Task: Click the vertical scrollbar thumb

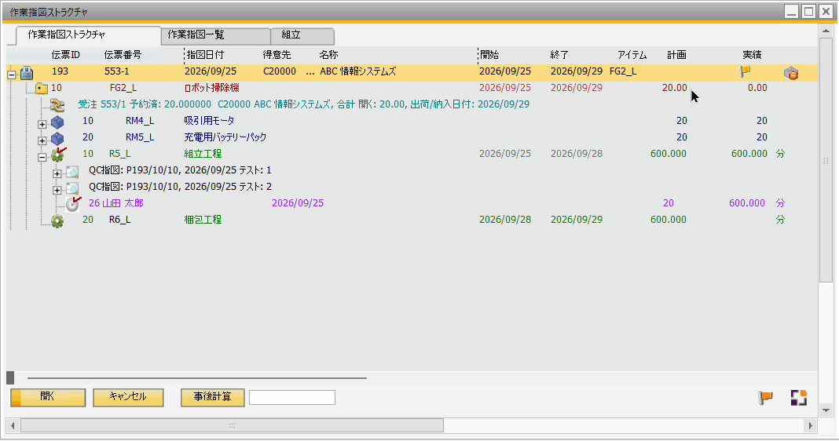Action: (x=826, y=160)
